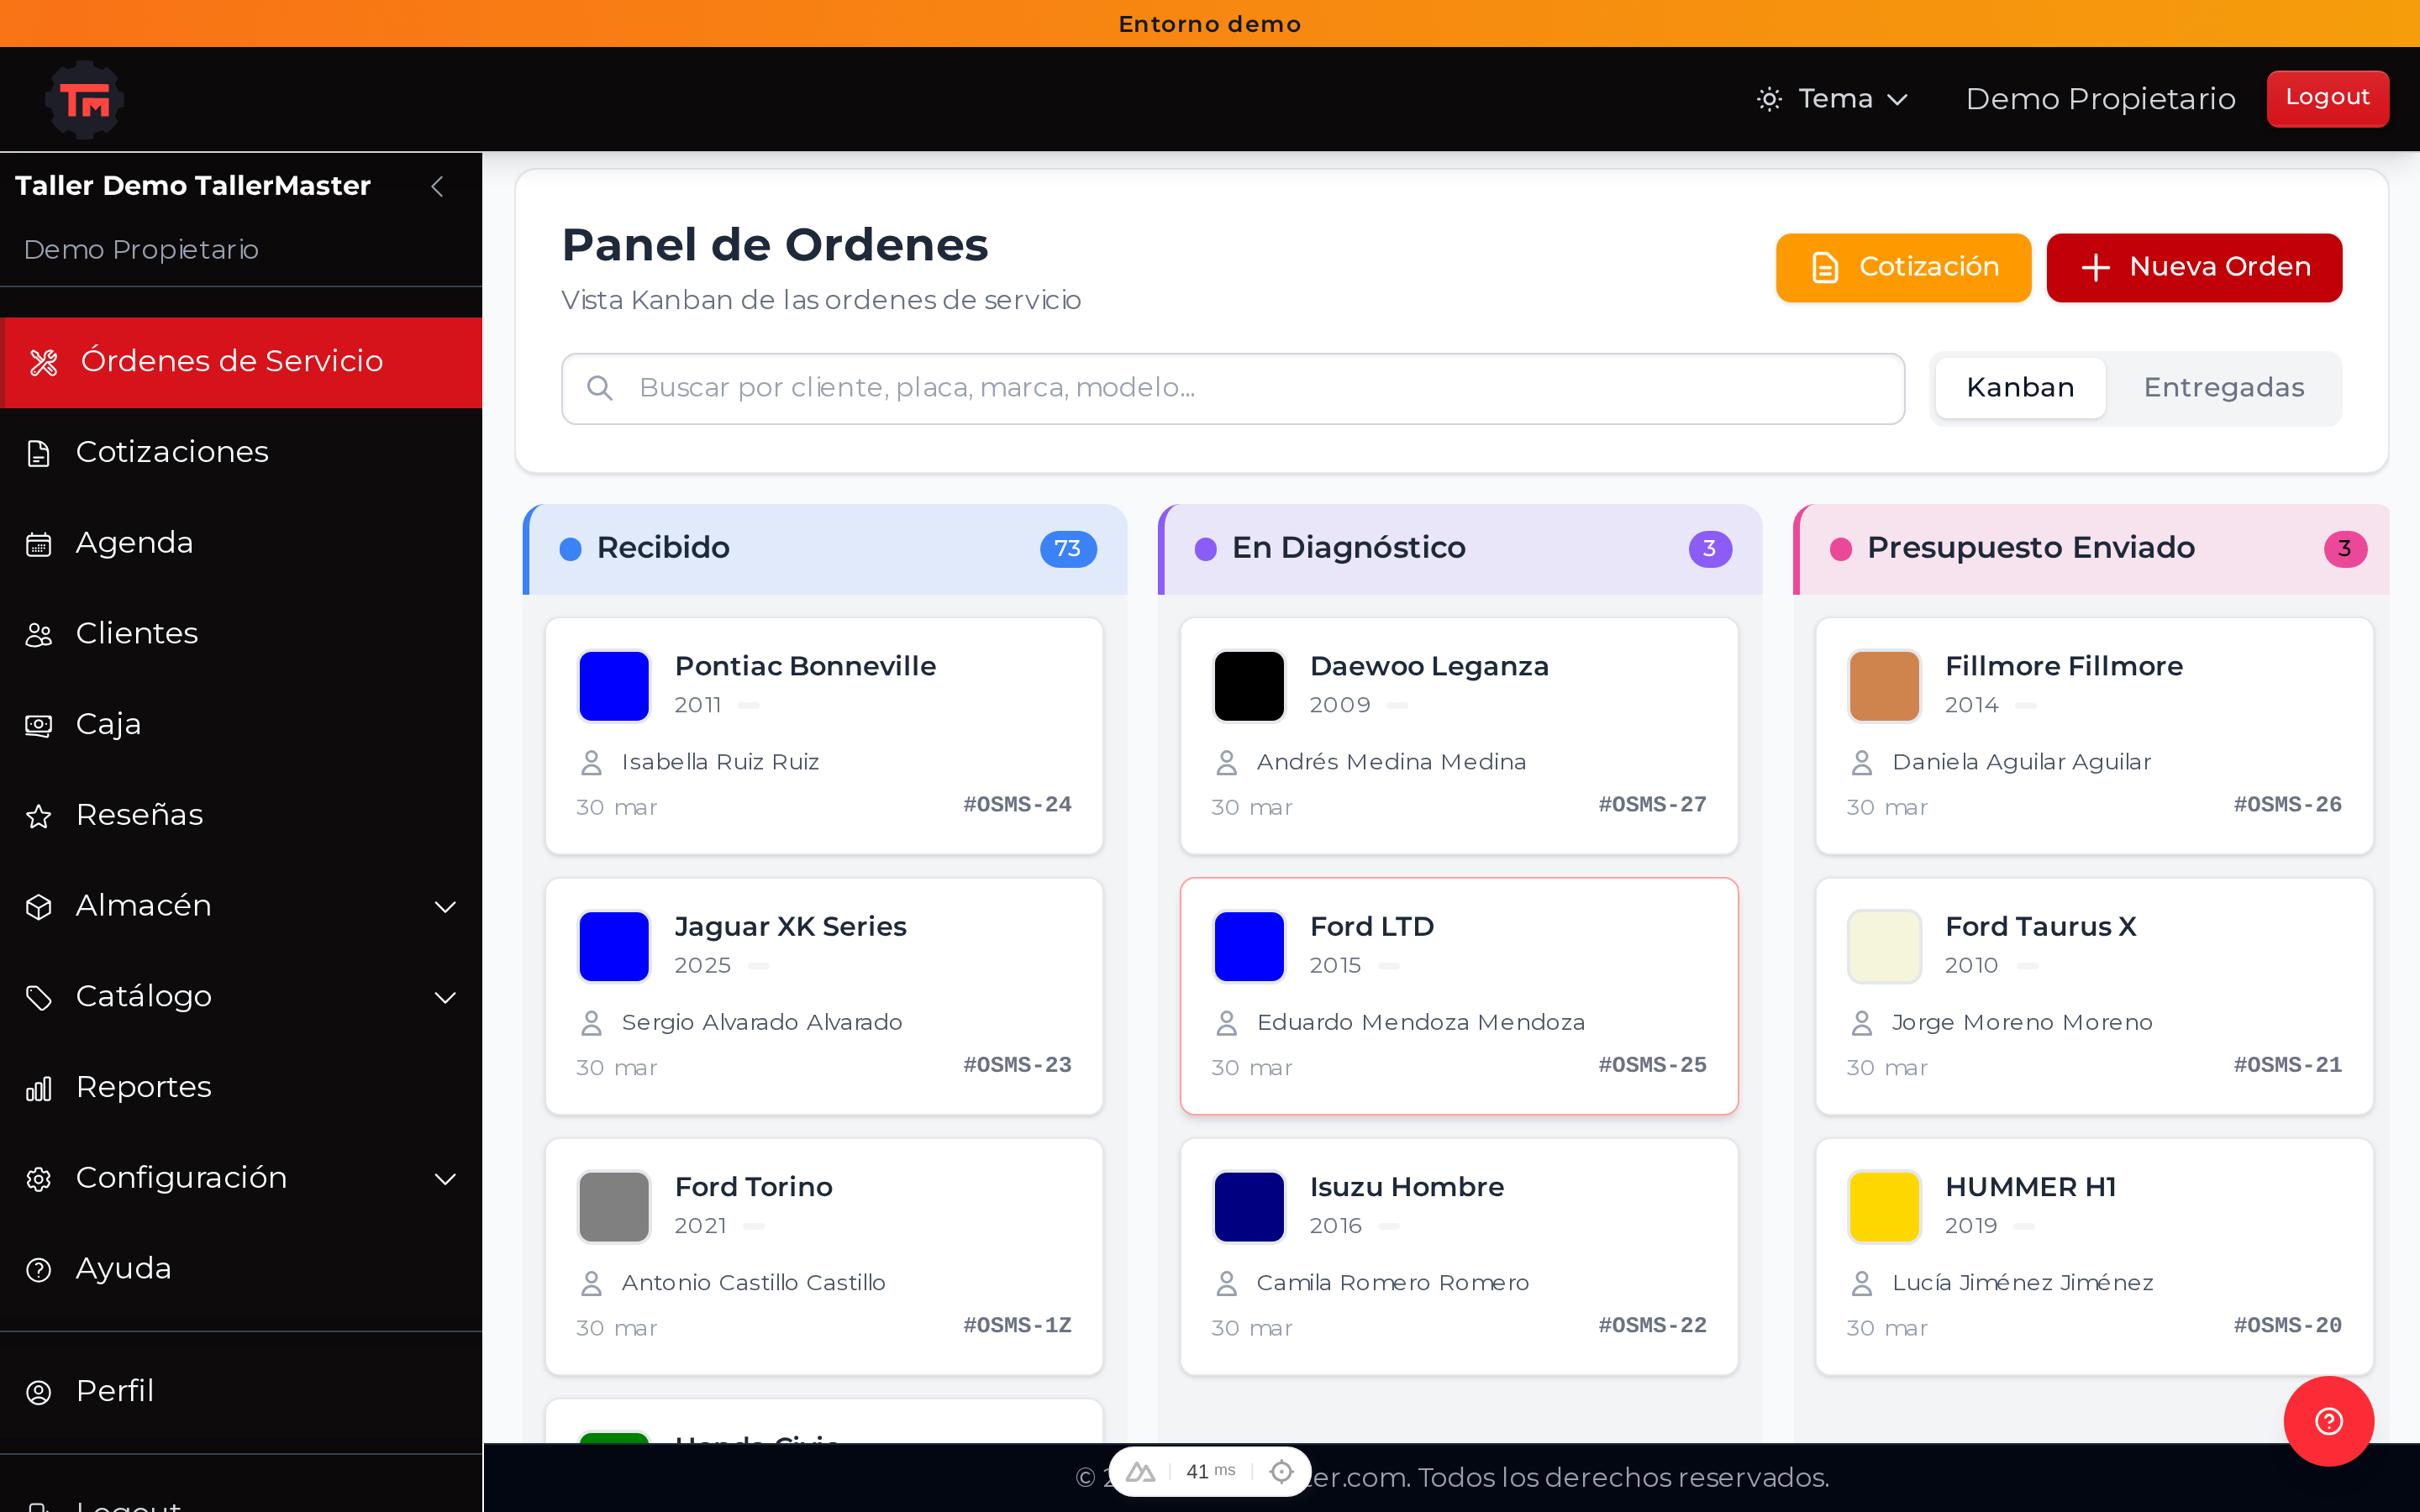2420x1512 pixels.
Task: Open Órdenes de Servicio in sidebar
Action: [241, 362]
